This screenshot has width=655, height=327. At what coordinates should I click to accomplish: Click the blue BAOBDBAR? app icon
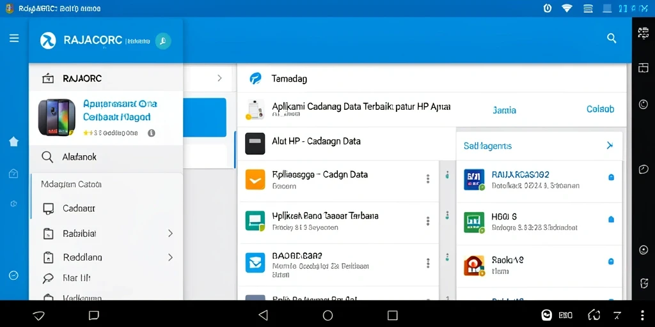coord(255,262)
